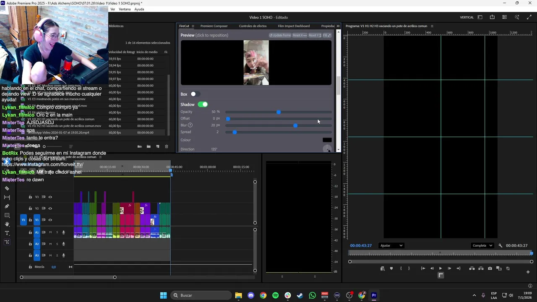Click the Update frame button
The image size is (537, 302).
tap(280, 35)
